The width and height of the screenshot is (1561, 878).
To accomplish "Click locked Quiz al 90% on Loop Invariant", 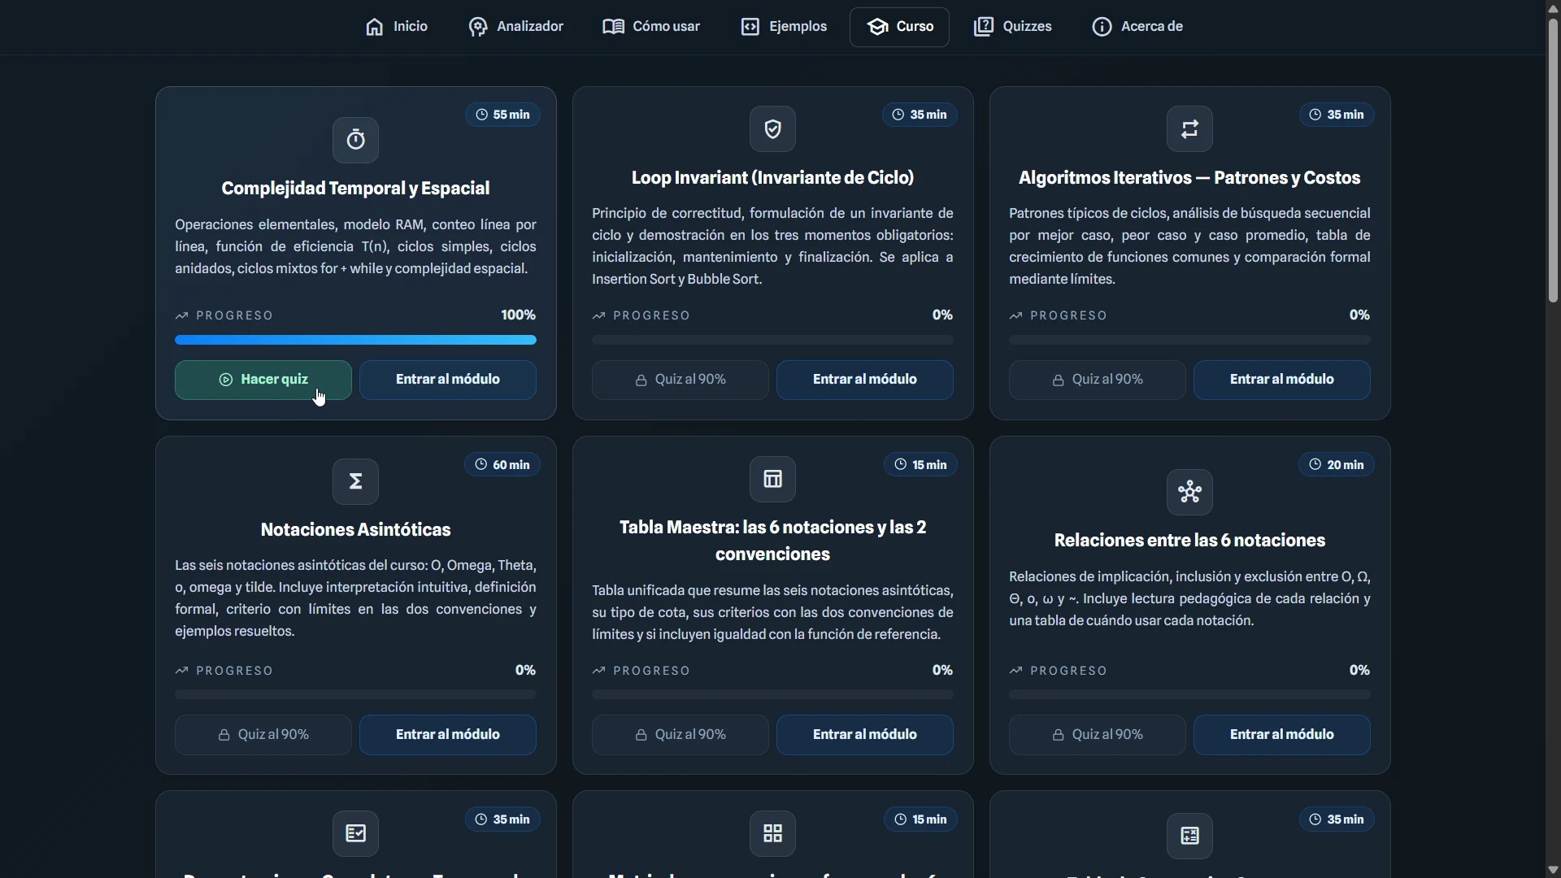I will tap(680, 380).
